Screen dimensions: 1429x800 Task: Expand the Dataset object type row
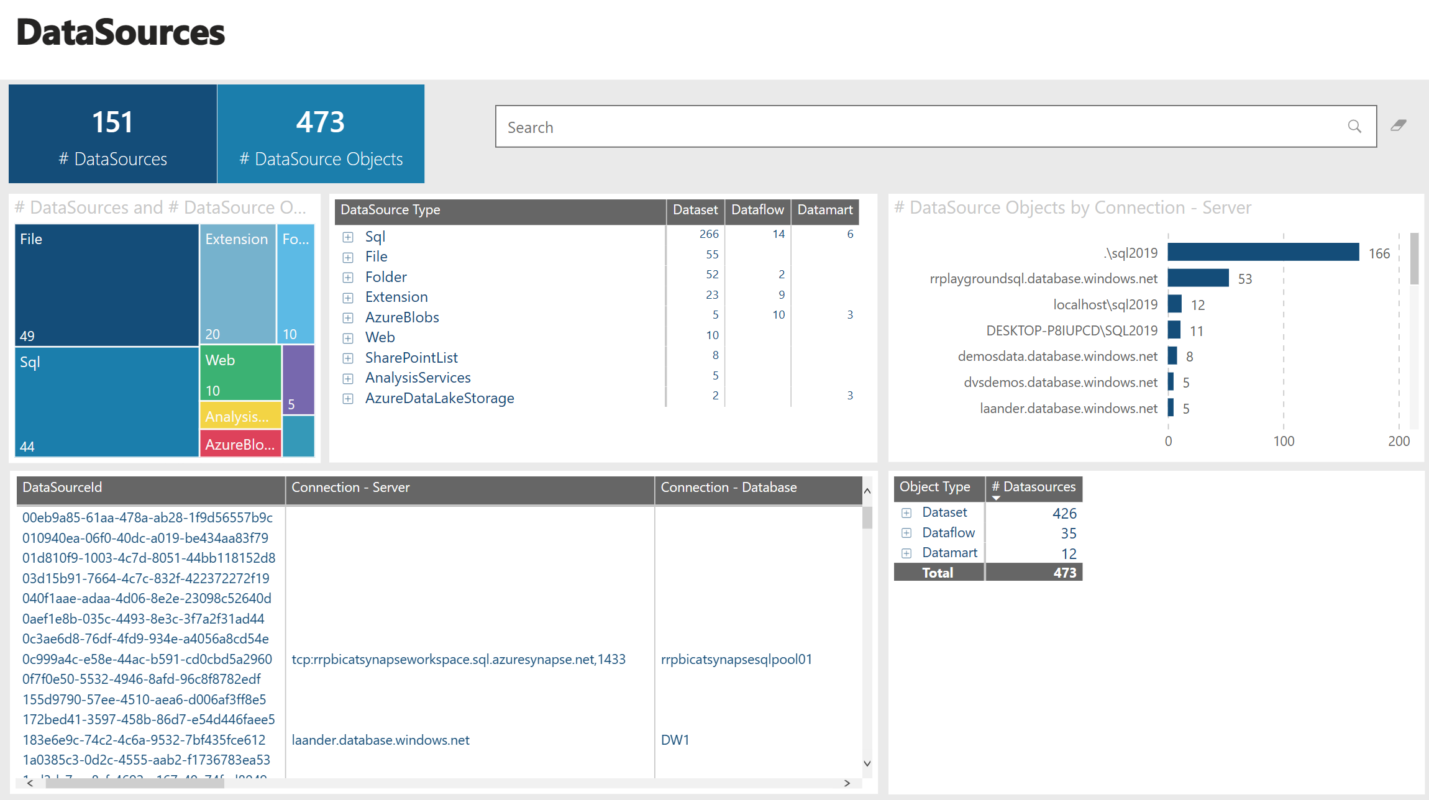(906, 513)
